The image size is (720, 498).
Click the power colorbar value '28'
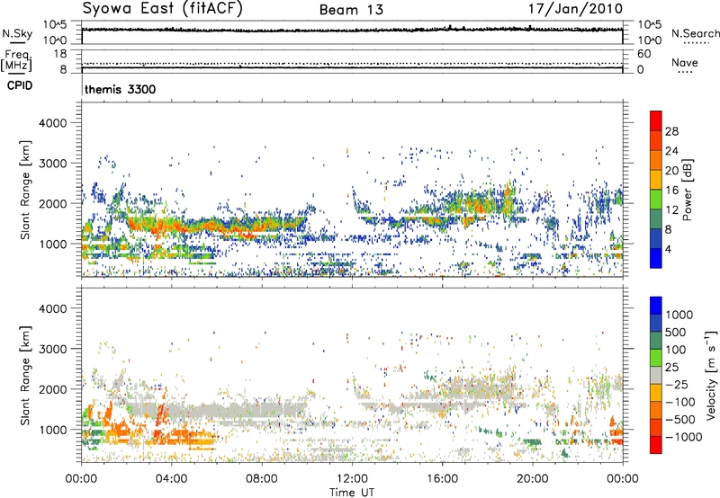[x=671, y=131]
